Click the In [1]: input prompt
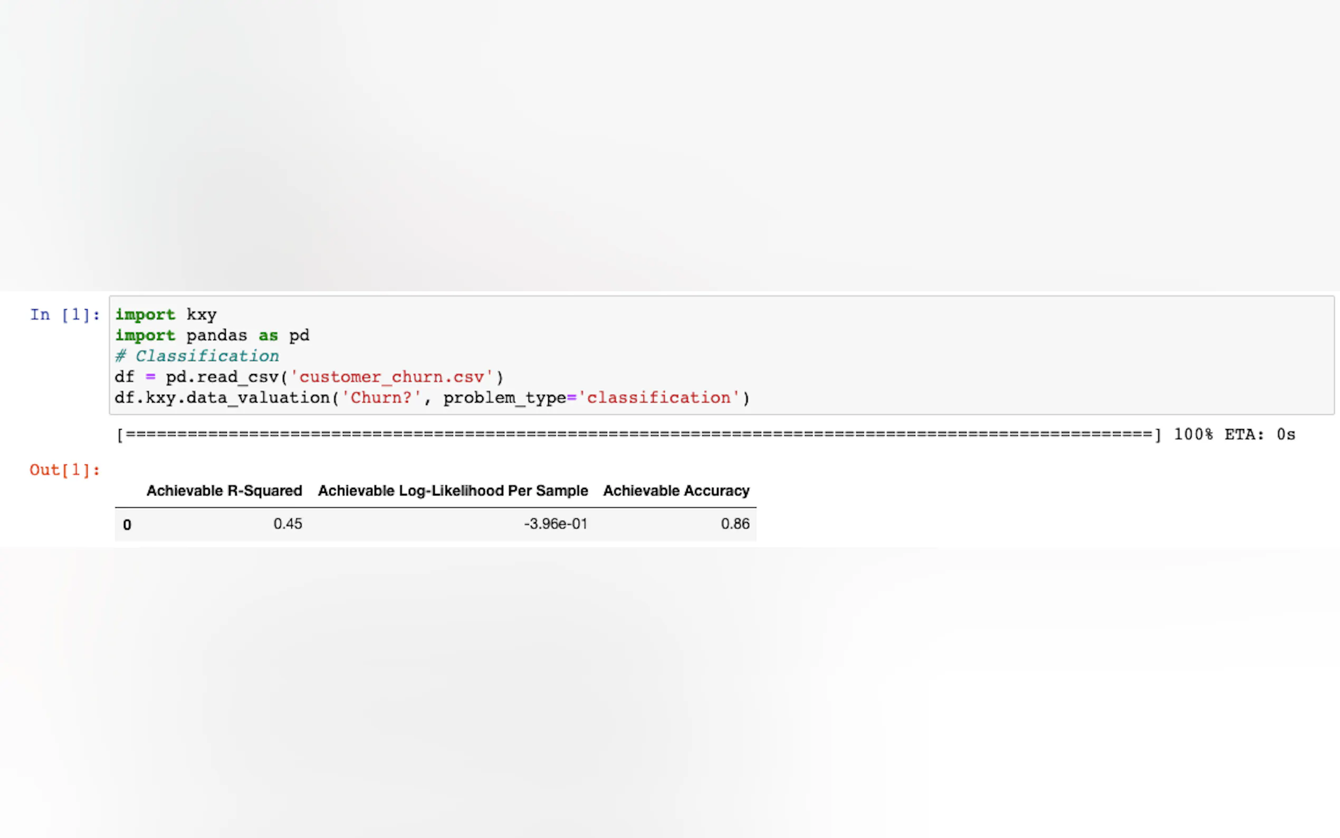Screen dimensions: 1340x838 65,315
